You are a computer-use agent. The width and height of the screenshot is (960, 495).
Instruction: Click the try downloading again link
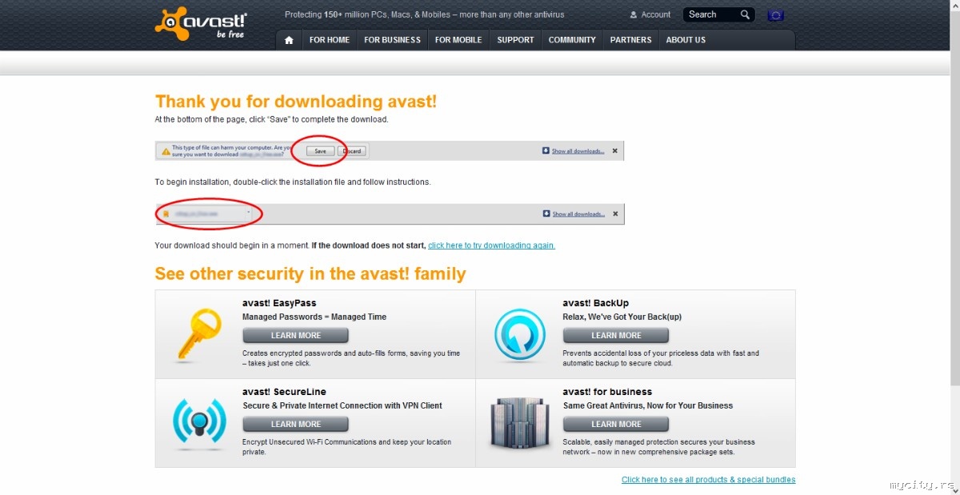tap(491, 246)
